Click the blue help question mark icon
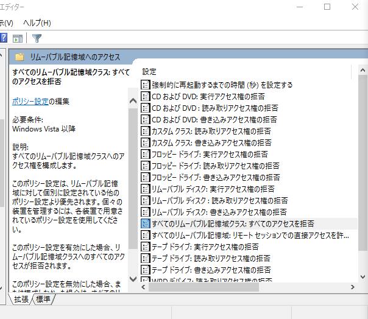368x319 pixels. click(x=4, y=38)
